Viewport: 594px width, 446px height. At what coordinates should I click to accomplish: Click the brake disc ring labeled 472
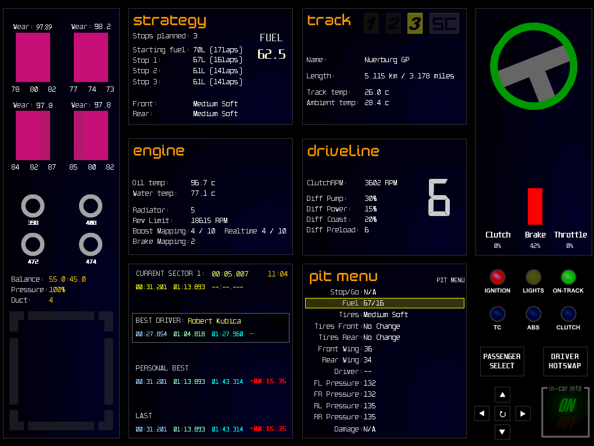point(33,244)
